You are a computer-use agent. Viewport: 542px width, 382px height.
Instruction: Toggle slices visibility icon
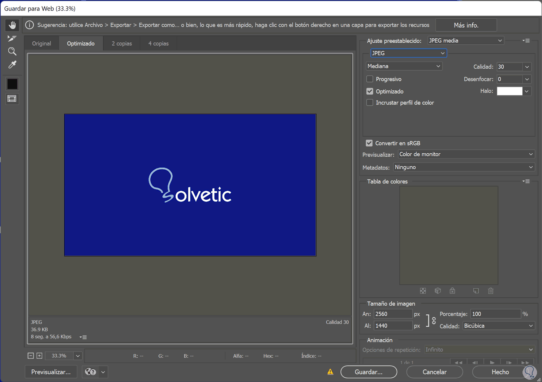click(x=12, y=99)
